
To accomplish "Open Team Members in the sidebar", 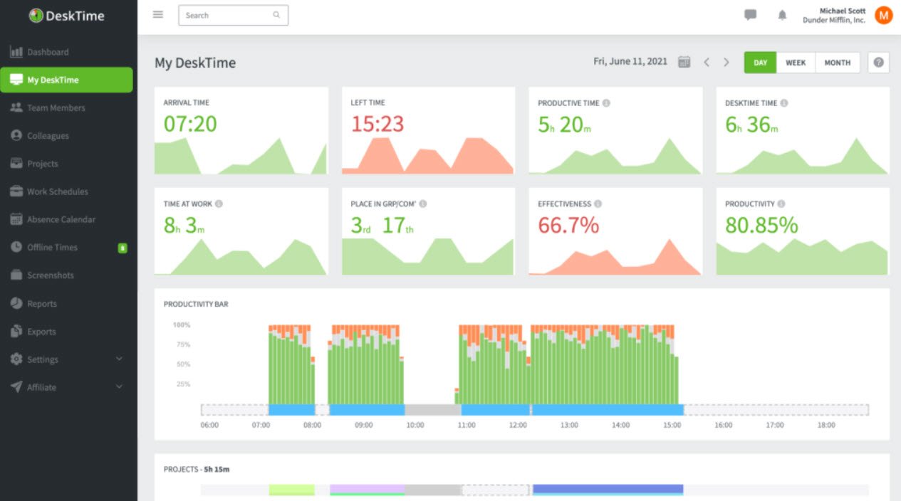I will 56,108.
